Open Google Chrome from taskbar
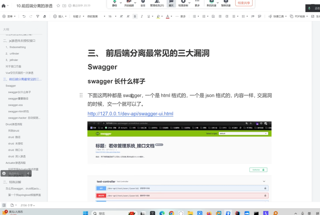 coord(172,213)
